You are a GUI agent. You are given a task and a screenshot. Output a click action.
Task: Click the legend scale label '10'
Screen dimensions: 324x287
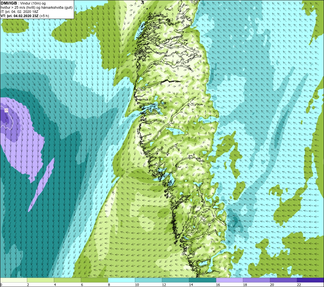click(x=137, y=285)
